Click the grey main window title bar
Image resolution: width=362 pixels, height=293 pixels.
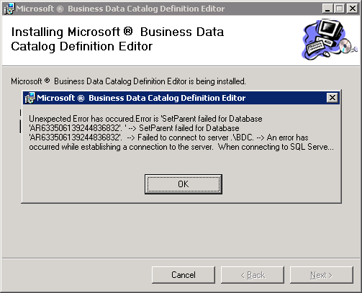pyautogui.click(x=163, y=9)
